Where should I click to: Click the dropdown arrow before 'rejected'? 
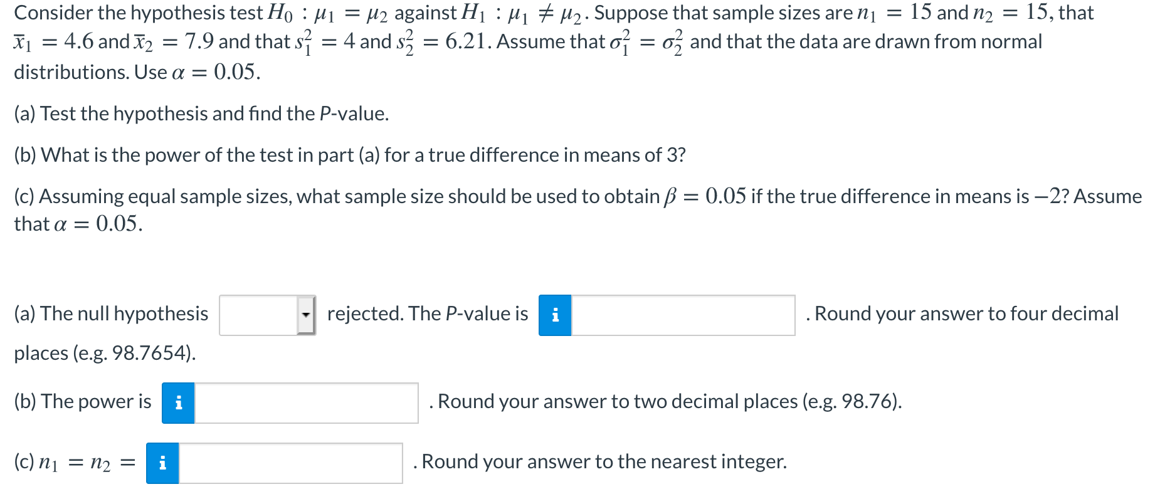point(306,315)
